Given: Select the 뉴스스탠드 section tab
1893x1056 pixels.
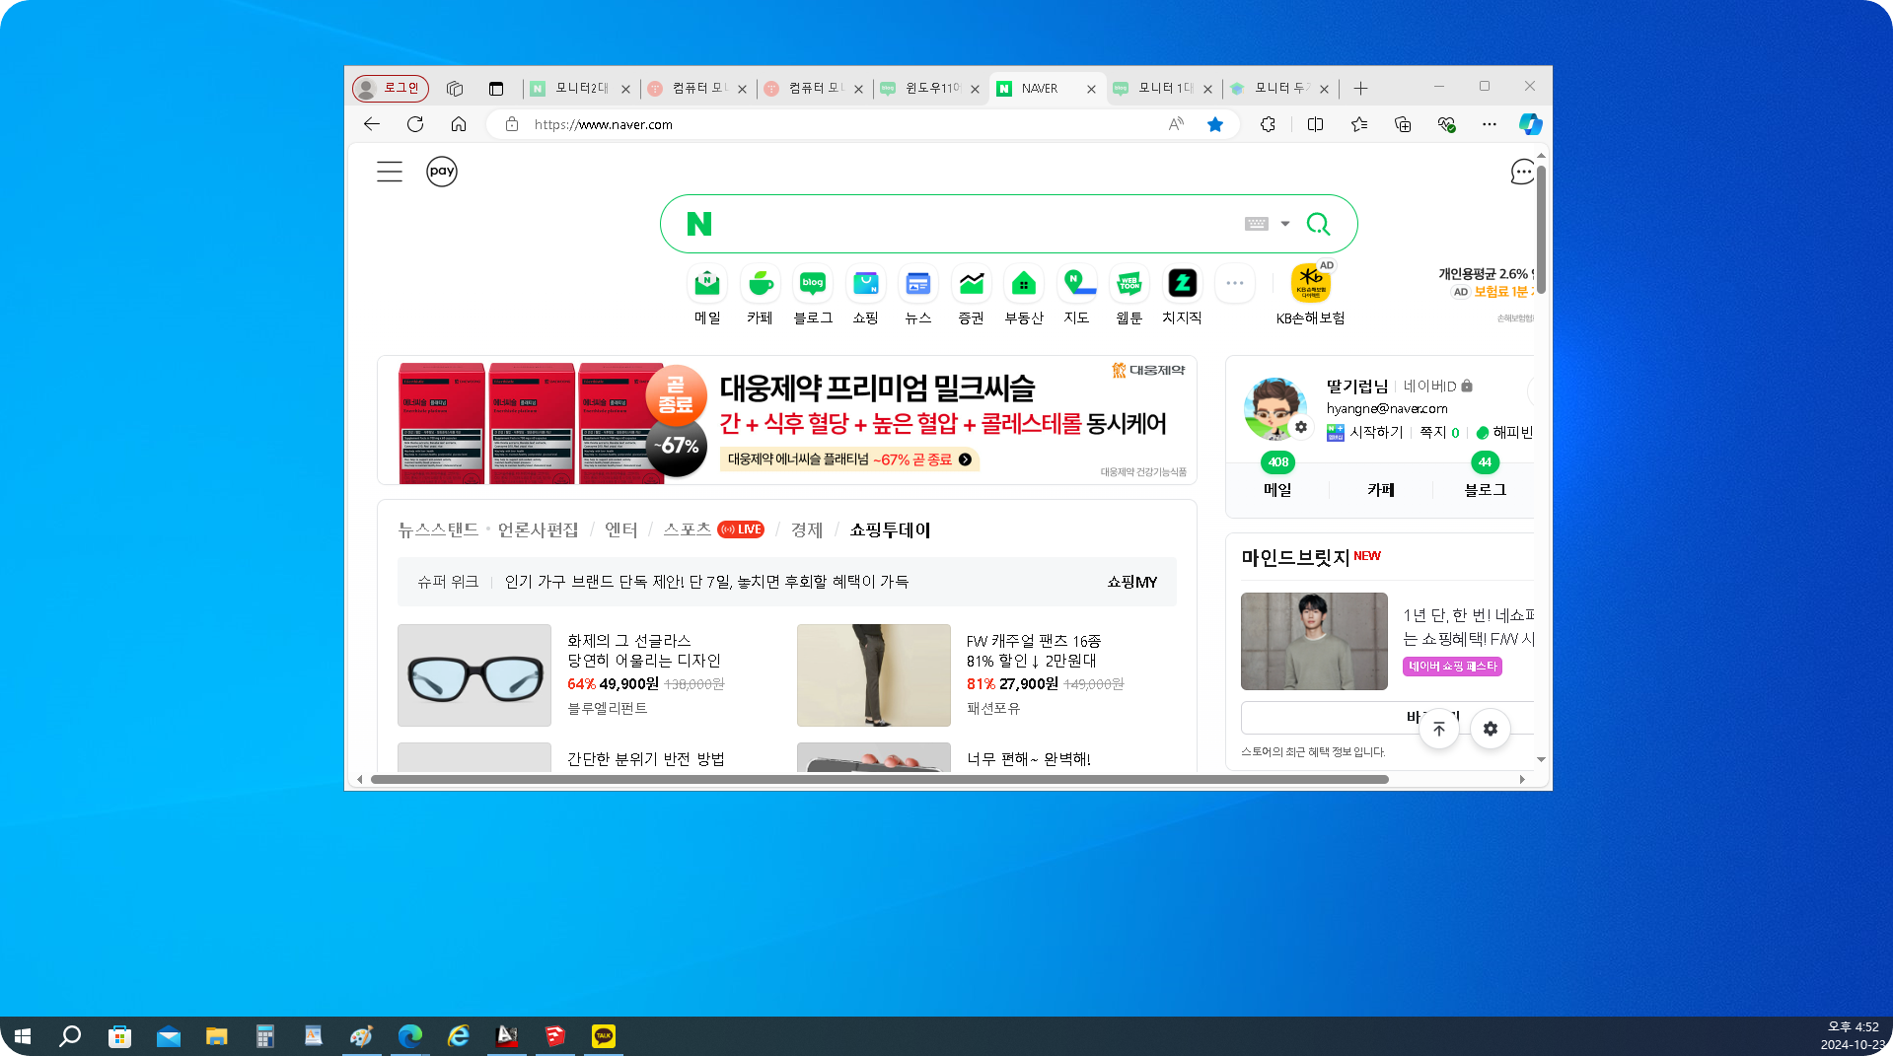Looking at the screenshot, I should [x=438, y=529].
